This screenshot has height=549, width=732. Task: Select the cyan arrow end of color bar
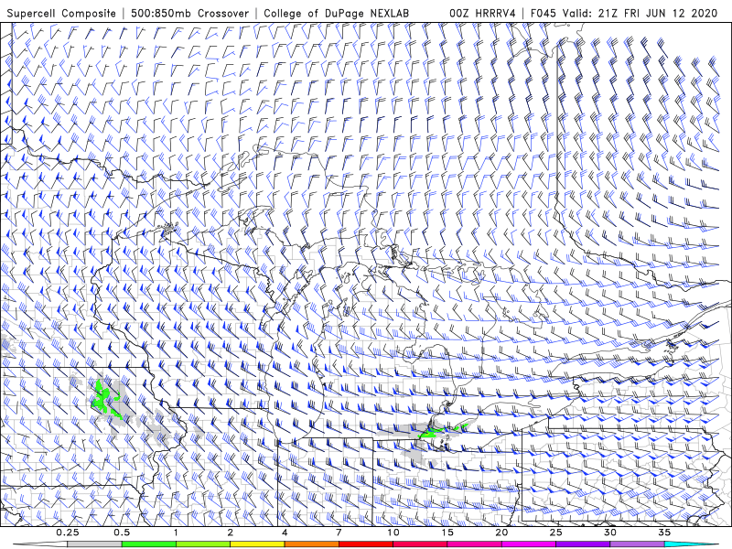coord(692,544)
